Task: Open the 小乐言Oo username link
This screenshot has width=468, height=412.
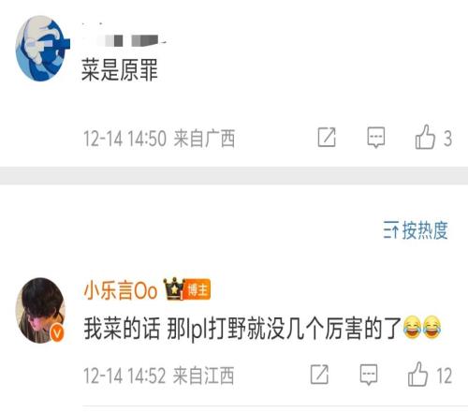Action: tap(120, 290)
